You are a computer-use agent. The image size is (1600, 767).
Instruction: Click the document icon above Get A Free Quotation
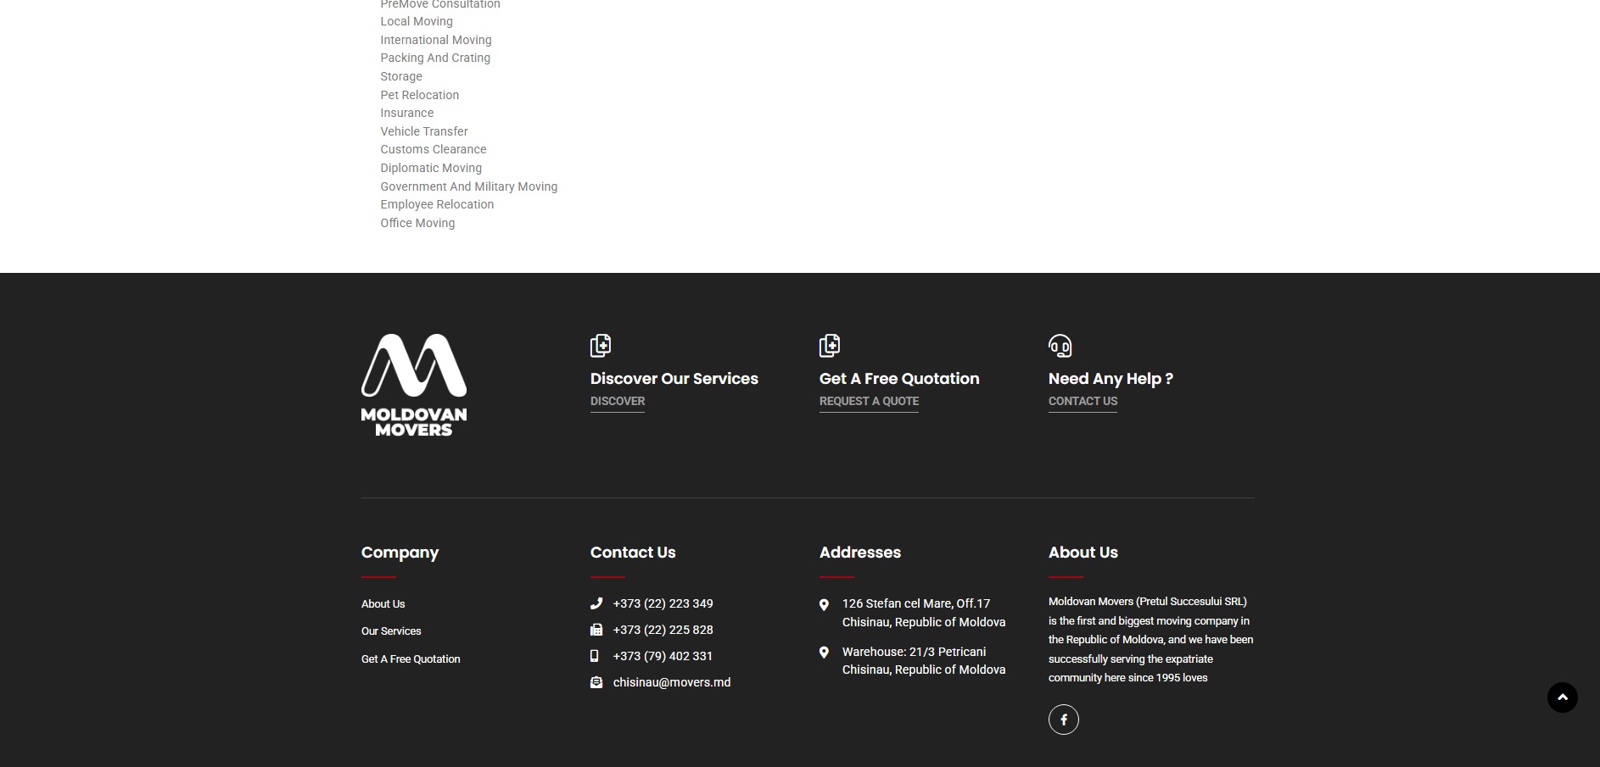[830, 345]
